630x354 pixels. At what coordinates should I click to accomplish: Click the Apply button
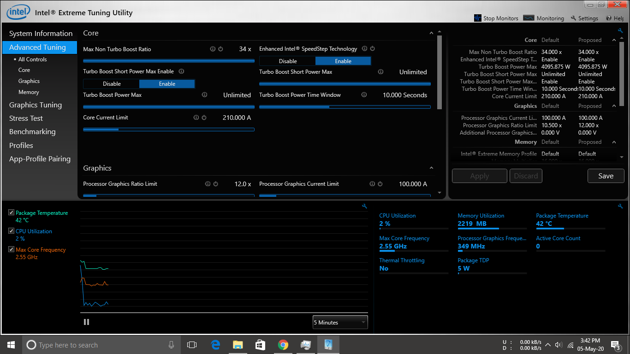480,176
